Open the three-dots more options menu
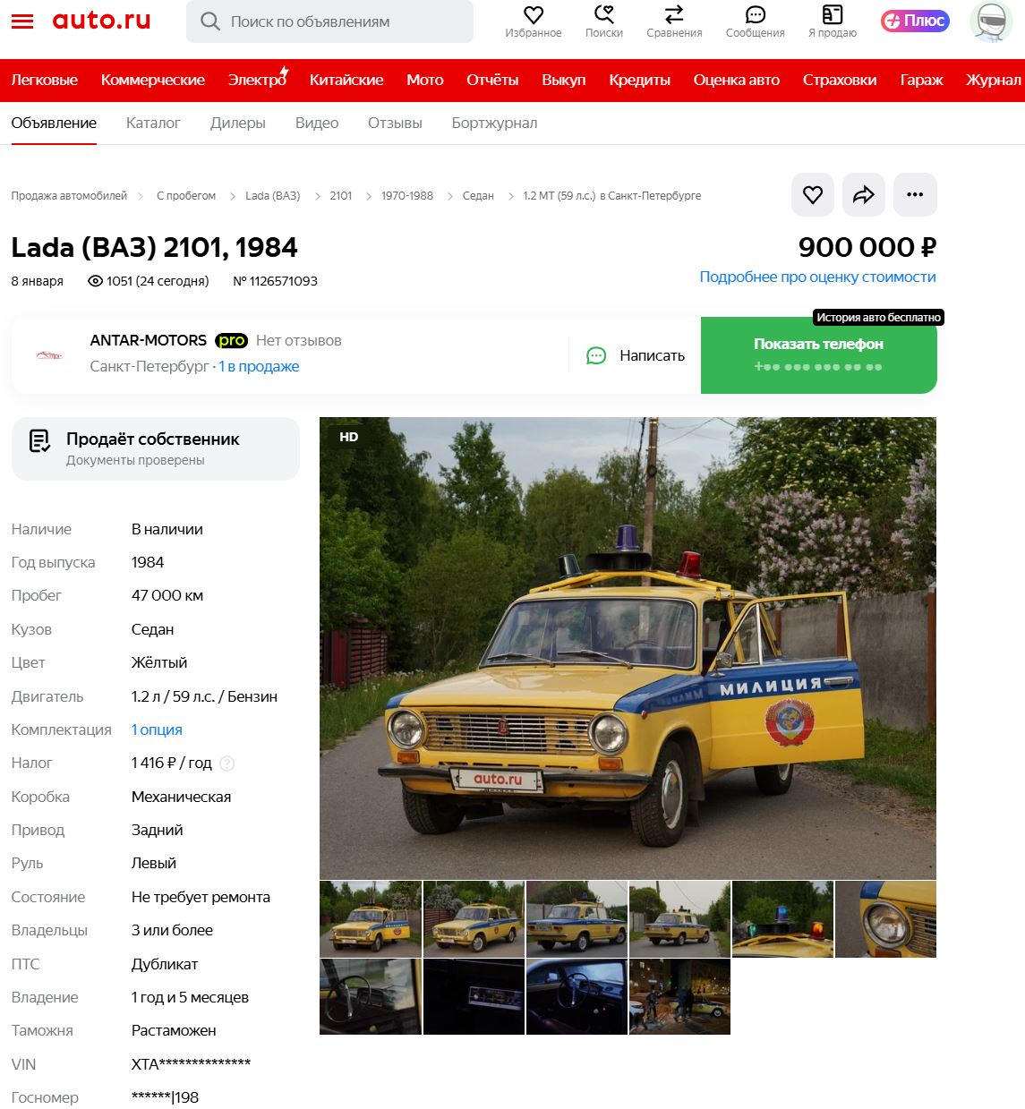Viewport: 1025px width, 1109px height. click(x=915, y=194)
